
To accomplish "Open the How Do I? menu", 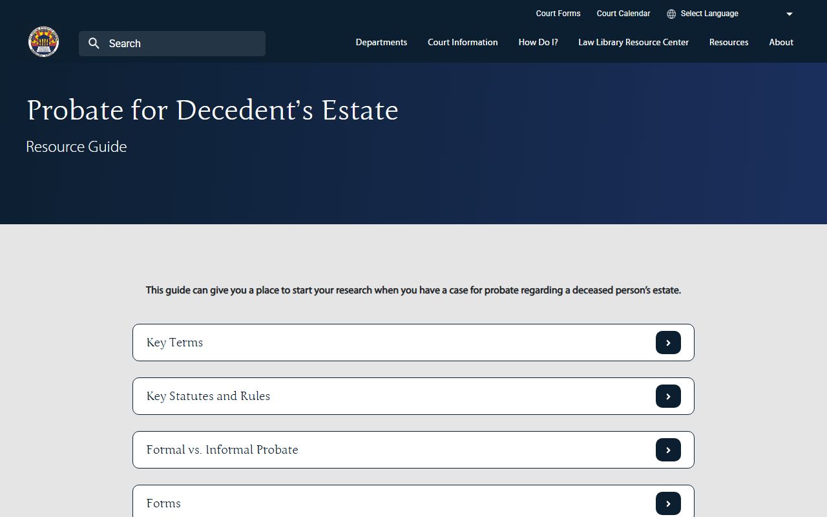I will [538, 42].
